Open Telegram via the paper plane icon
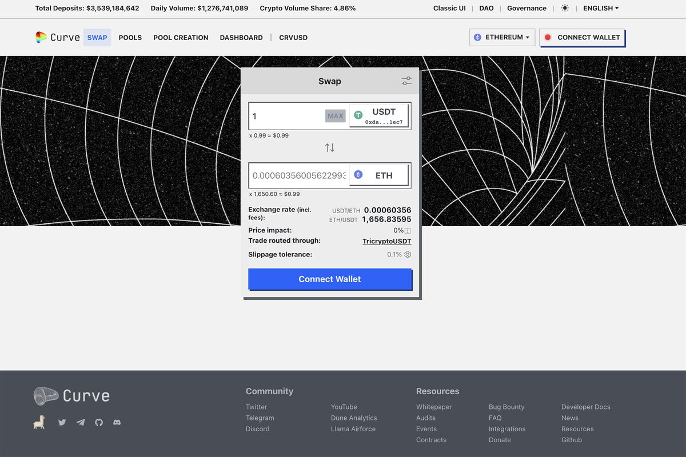686x457 pixels. (x=80, y=422)
